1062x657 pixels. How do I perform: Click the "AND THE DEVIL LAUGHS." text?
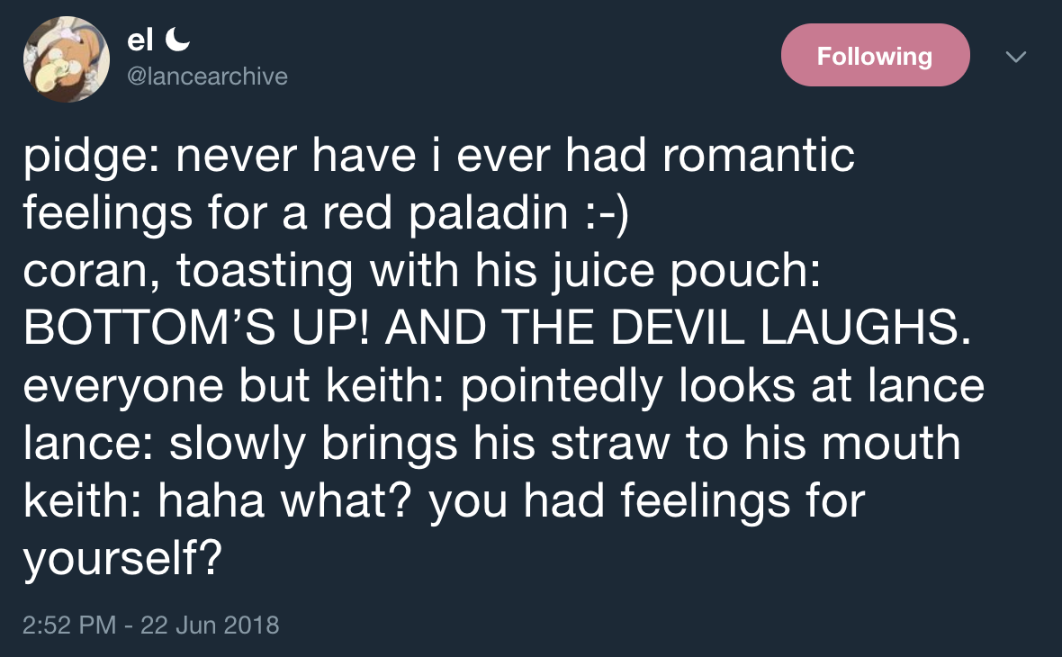[x=681, y=329]
